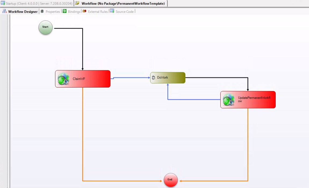Click the Workflow tab package icon
This screenshot has height=188, width=309.
(x=77, y=3)
